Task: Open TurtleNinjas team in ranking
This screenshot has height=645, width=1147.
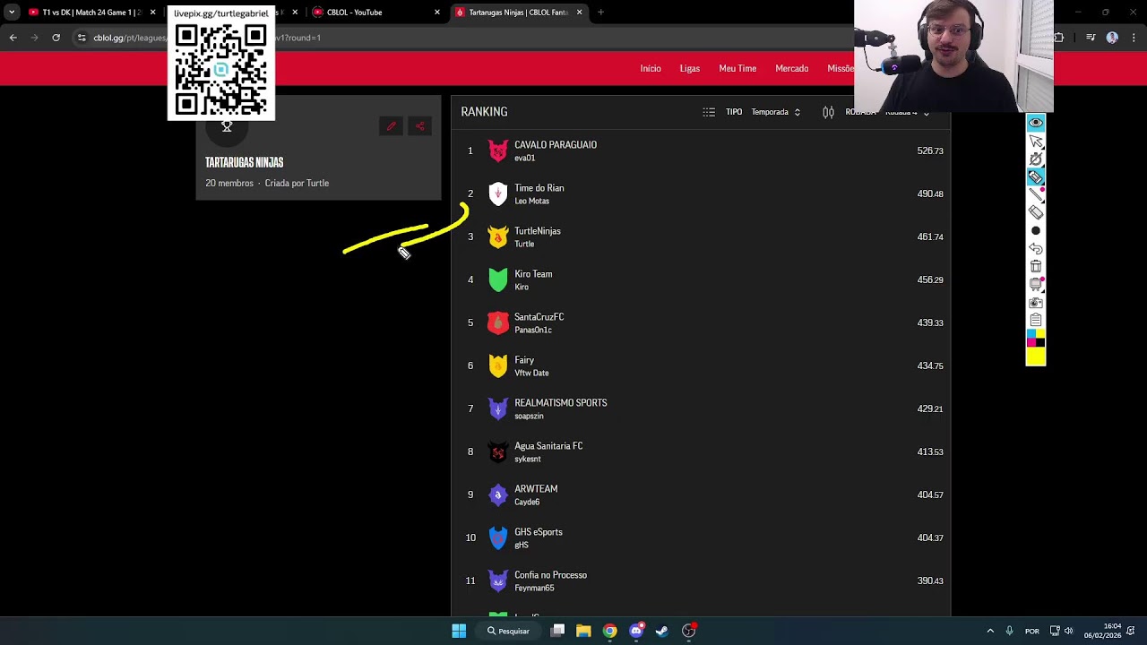Action: [701, 236]
